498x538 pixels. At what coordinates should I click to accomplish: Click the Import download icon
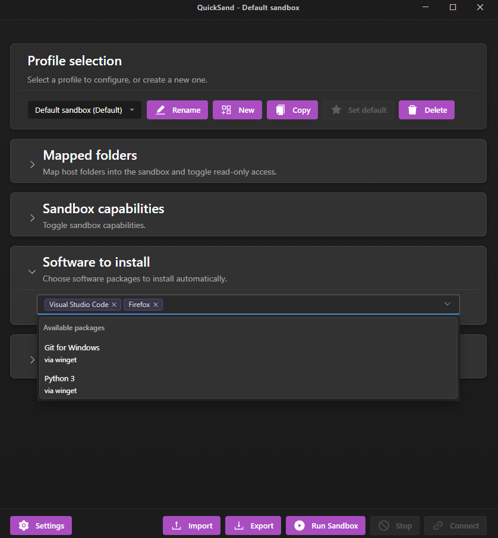pos(175,525)
